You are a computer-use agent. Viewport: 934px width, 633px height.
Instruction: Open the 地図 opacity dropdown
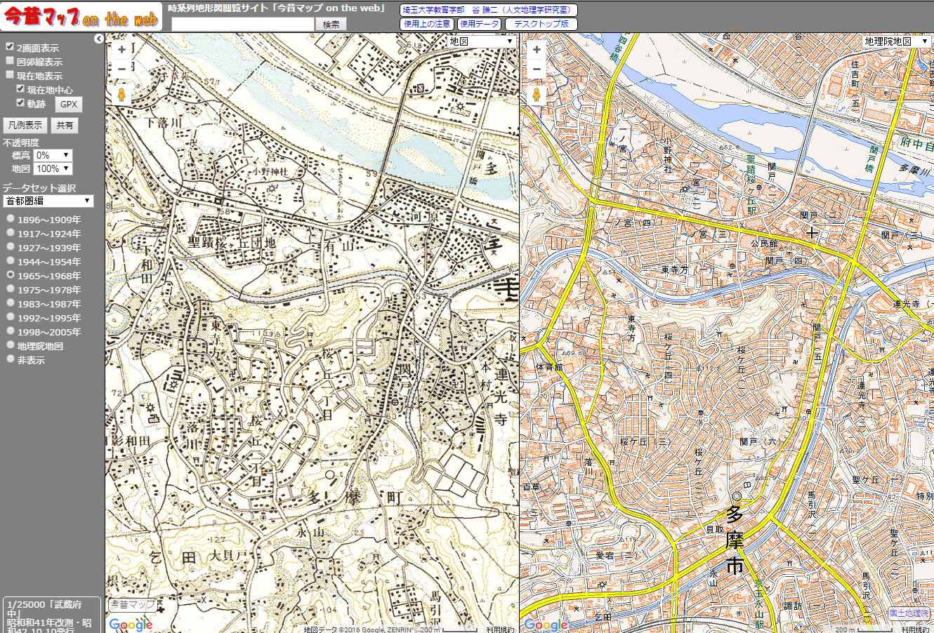[x=53, y=168]
